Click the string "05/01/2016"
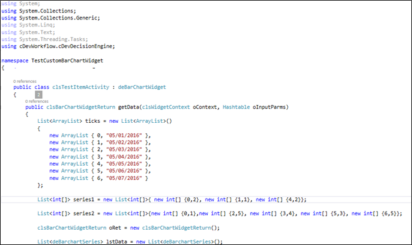 124,135
